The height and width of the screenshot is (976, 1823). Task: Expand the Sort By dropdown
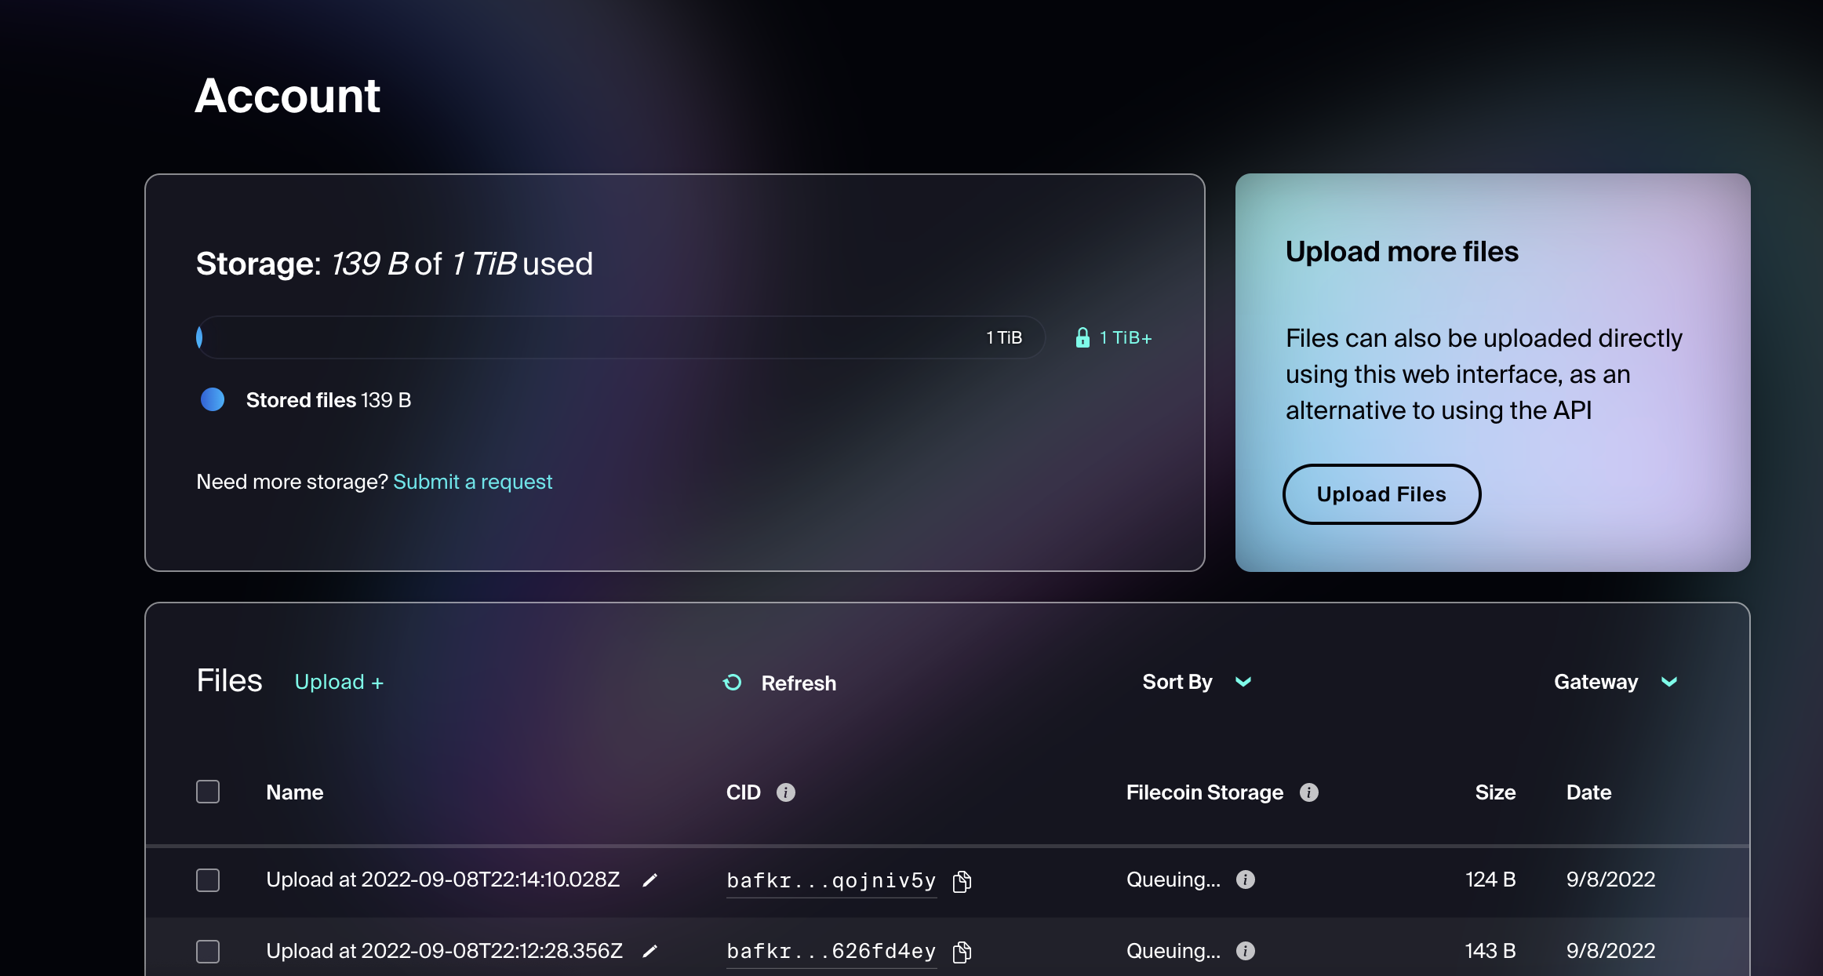(1197, 682)
